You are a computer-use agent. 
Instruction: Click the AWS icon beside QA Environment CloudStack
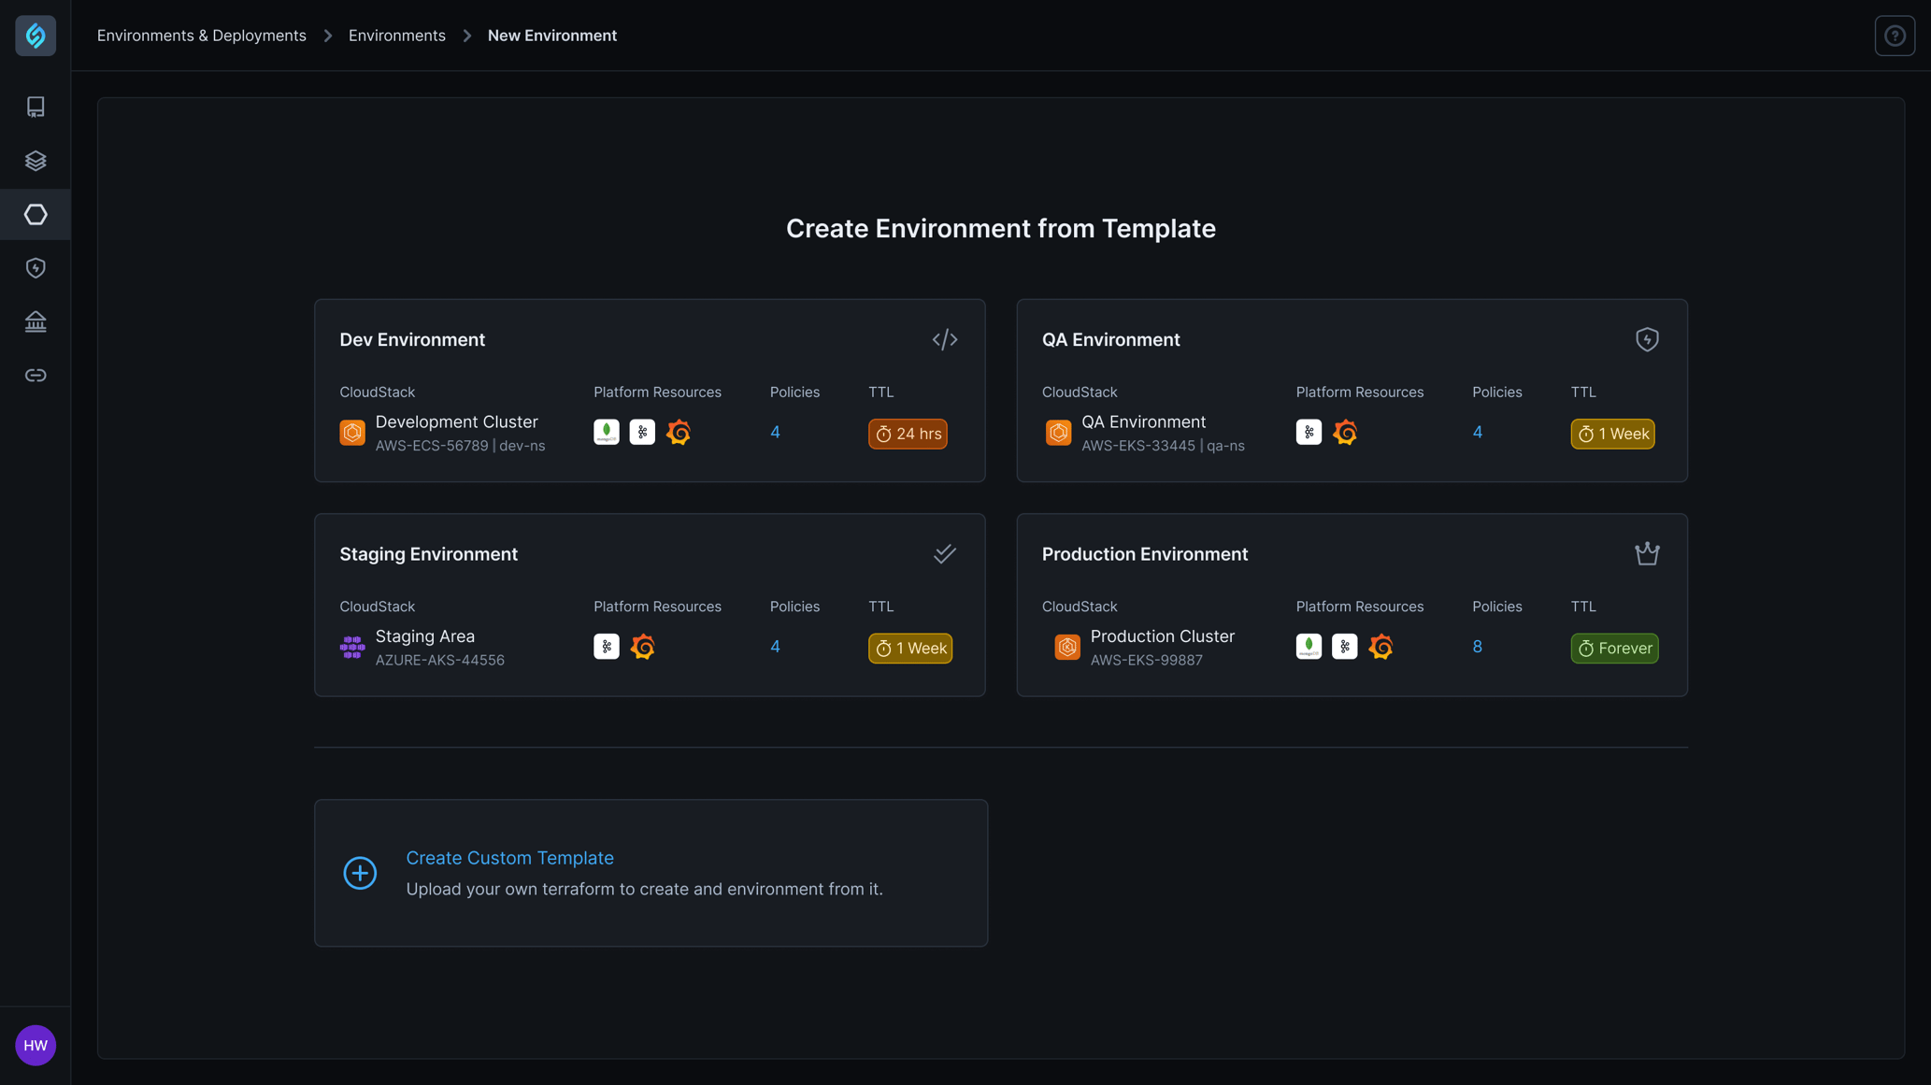point(1058,433)
